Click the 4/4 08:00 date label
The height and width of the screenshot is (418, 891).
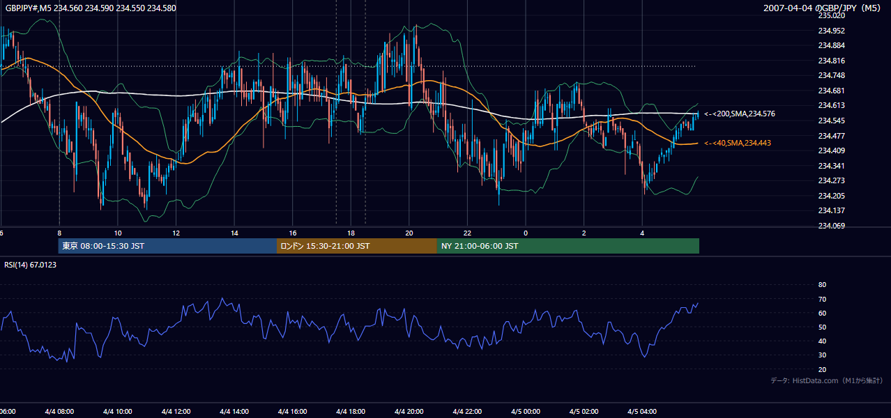click(x=59, y=412)
